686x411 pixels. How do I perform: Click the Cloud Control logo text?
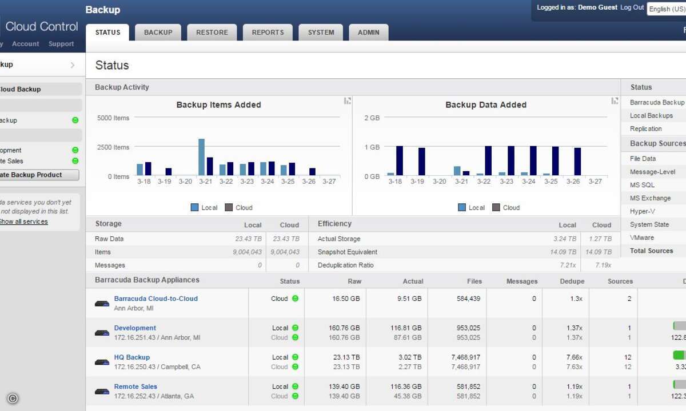[x=41, y=26]
